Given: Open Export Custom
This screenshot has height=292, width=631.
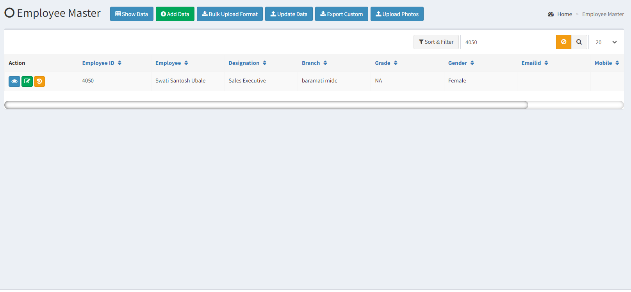Looking at the screenshot, I should [x=342, y=14].
